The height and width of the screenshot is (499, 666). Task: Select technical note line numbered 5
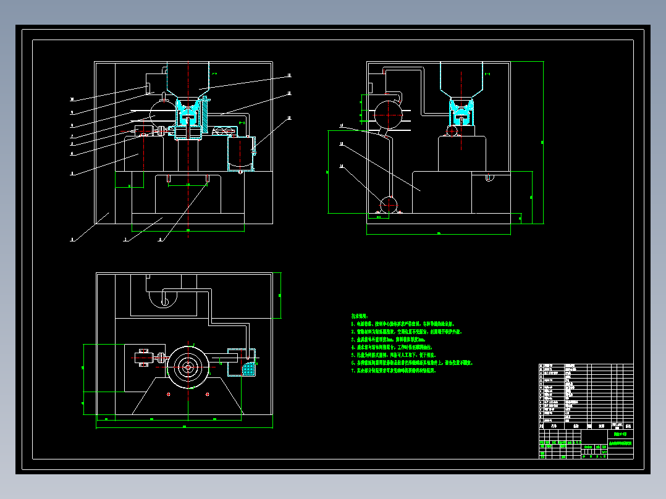tap(394, 355)
